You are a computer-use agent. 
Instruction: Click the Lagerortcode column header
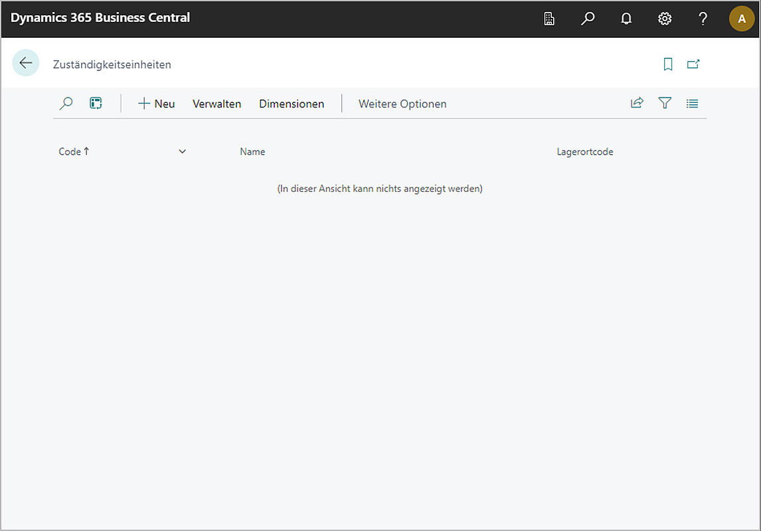tap(585, 152)
